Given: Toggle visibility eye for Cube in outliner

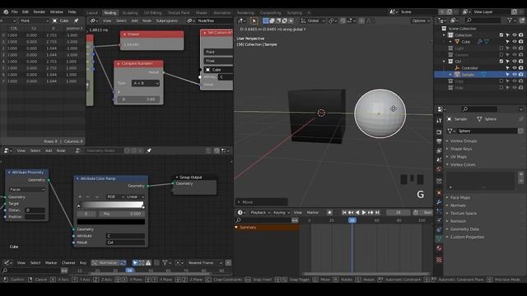Looking at the screenshot, I should click(514, 42).
